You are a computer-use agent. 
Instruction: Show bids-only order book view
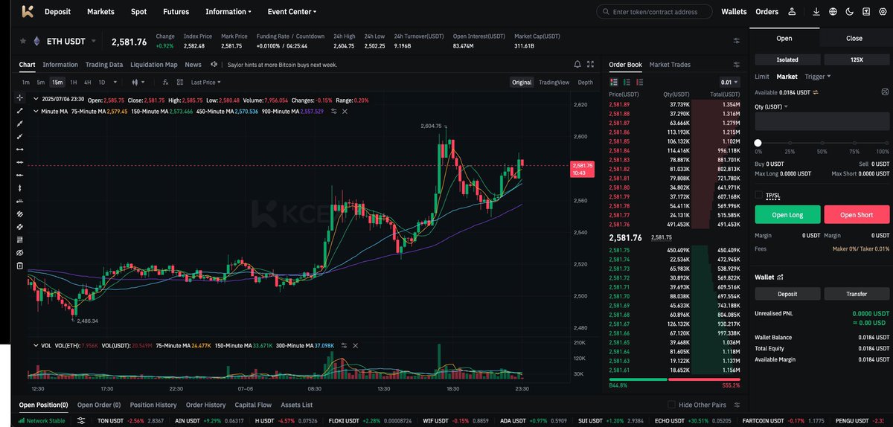[x=626, y=82]
